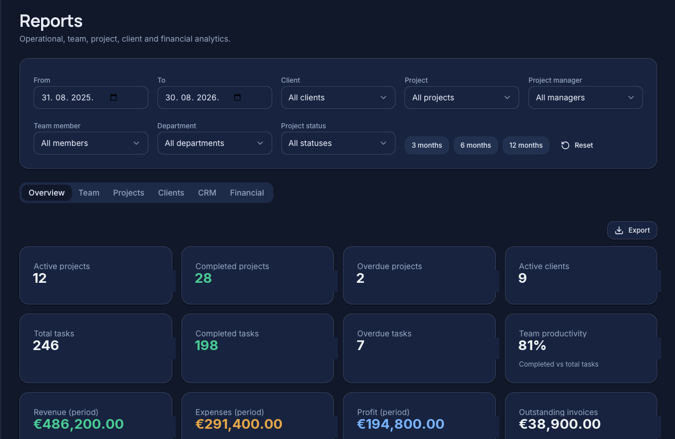Click the Completed tasks card
This screenshot has width=675, height=439.
[257, 348]
